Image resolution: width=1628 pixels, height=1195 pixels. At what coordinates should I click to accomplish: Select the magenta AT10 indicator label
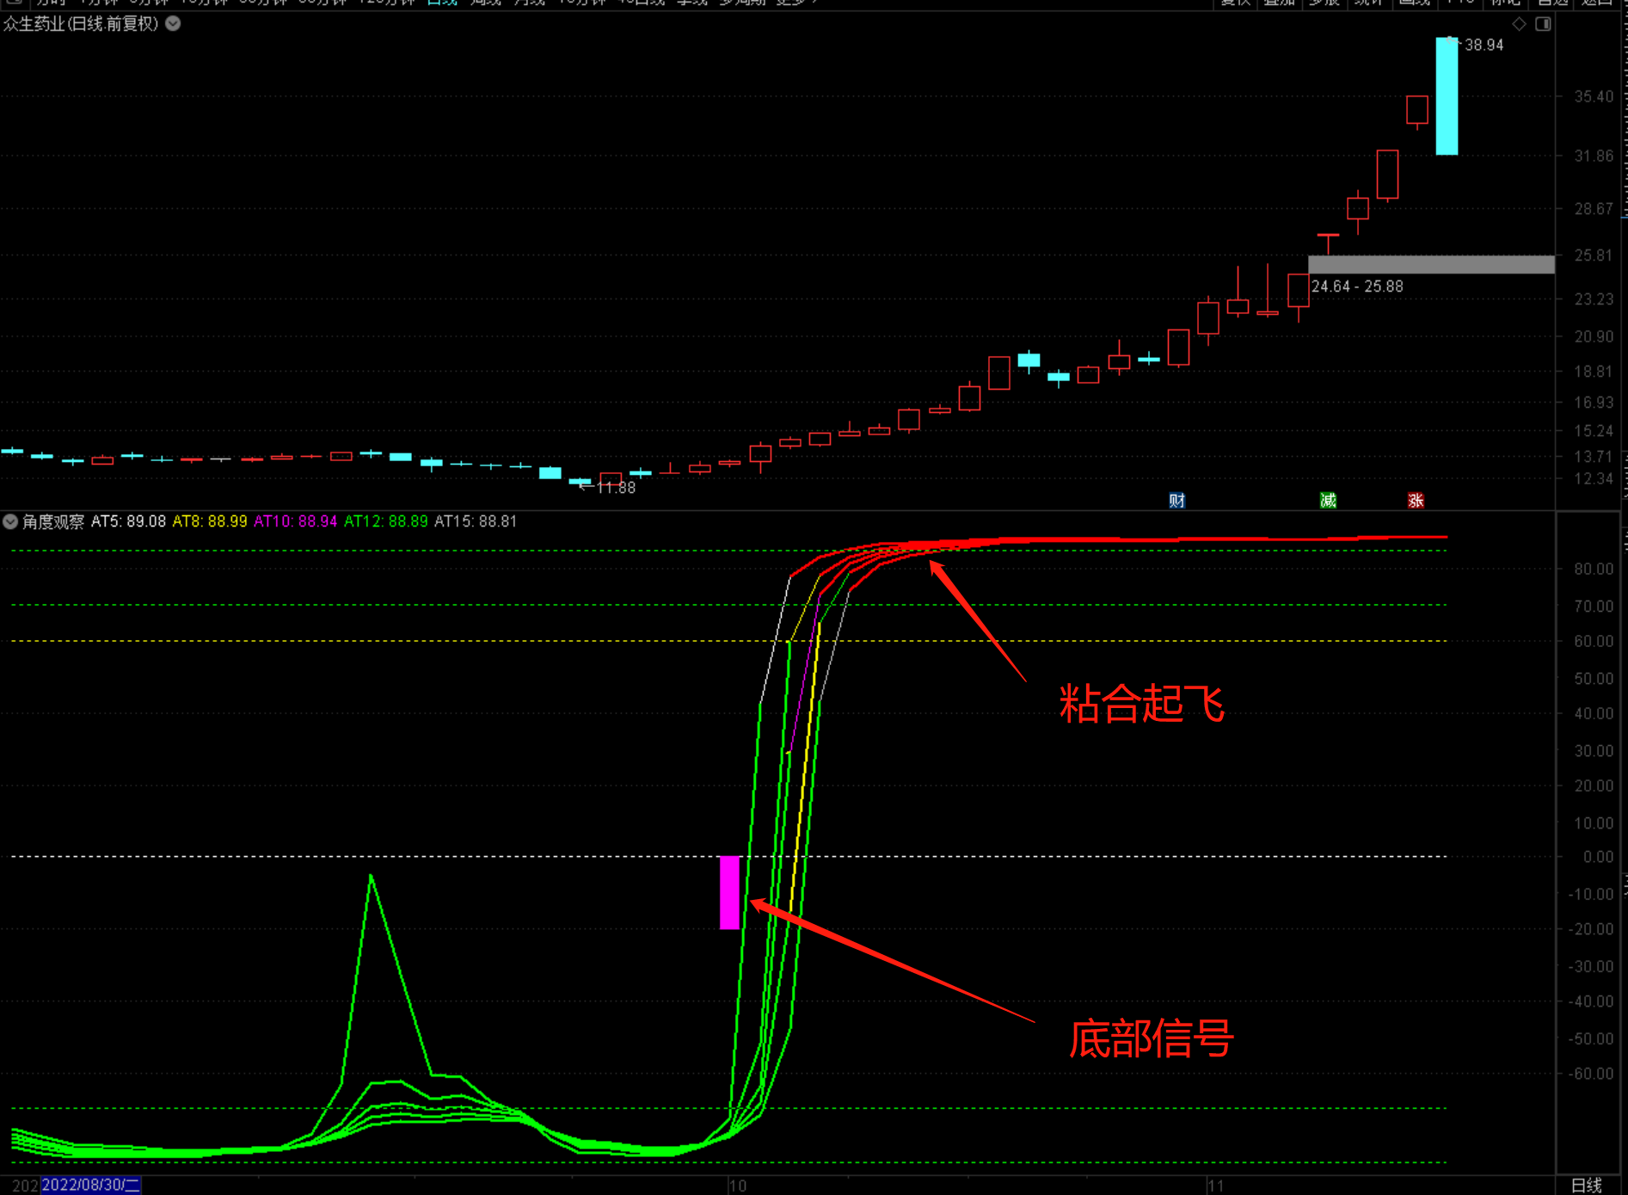295,521
